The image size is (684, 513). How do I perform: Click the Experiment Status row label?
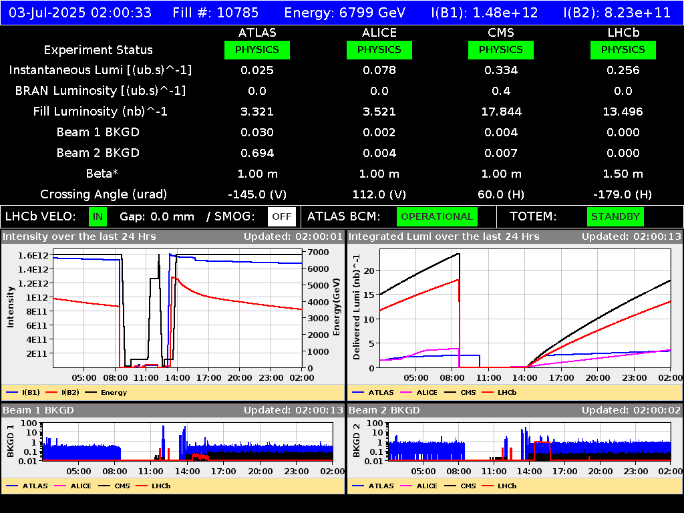click(x=98, y=49)
